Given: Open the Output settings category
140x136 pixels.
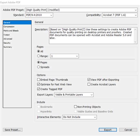Looking at the screenshot, I should 6,35.
